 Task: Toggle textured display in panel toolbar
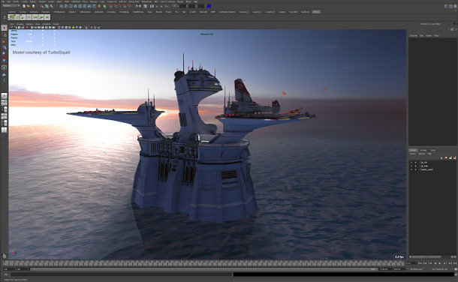(70, 28)
